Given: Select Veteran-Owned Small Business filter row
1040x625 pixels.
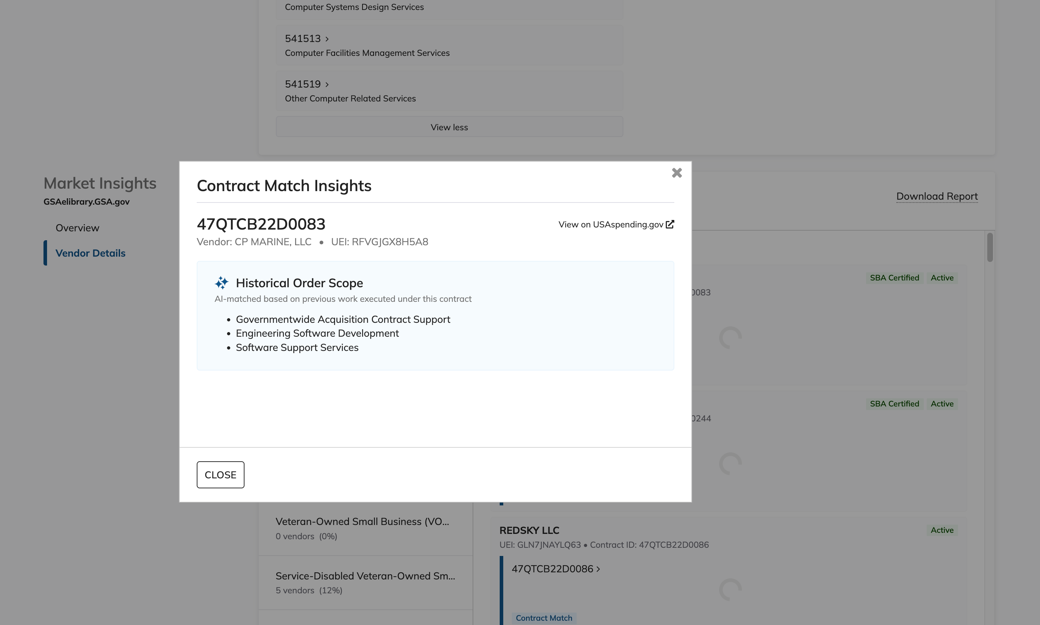Looking at the screenshot, I should (x=366, y=528).
